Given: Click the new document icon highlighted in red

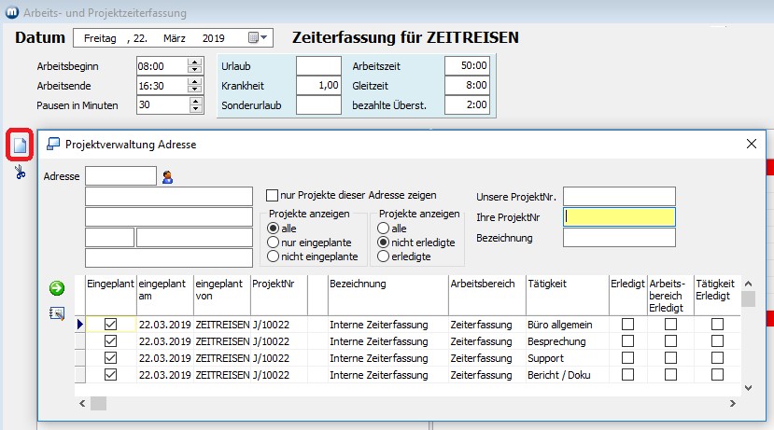Looking at the screenshot, I should [x=20, y=145].
